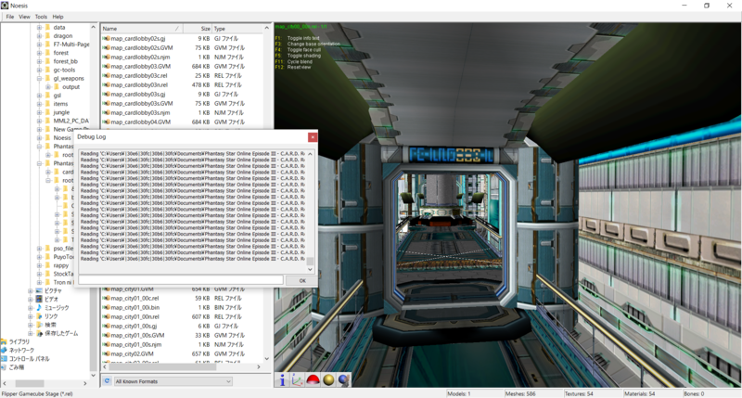Expand the jungle folder tree node
Screen dimensions: 742x398
(x=39, y=112)
